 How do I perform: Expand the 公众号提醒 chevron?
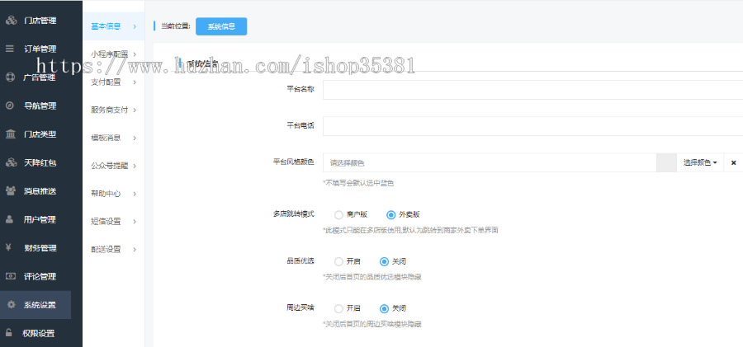click(135, 166)
